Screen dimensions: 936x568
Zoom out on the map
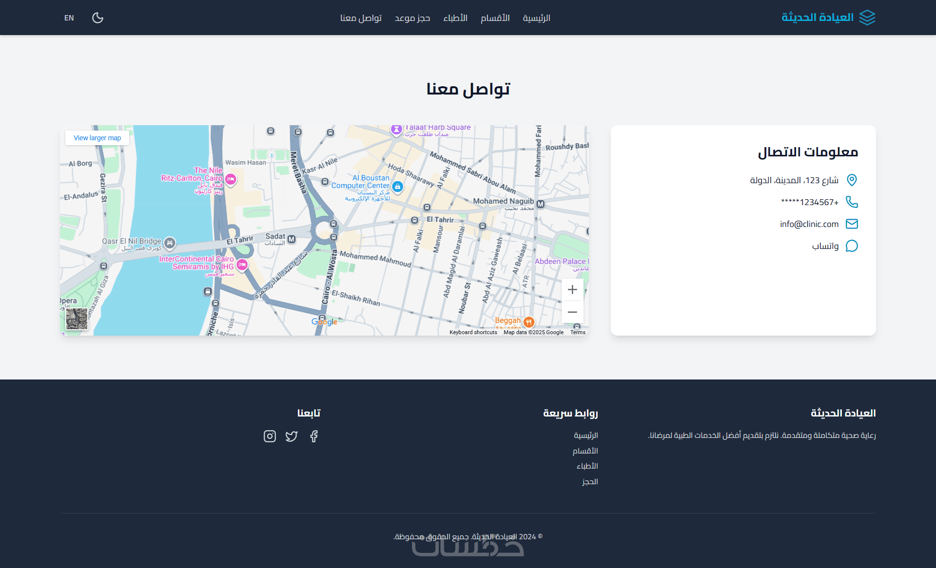click(x=572, y=312)
